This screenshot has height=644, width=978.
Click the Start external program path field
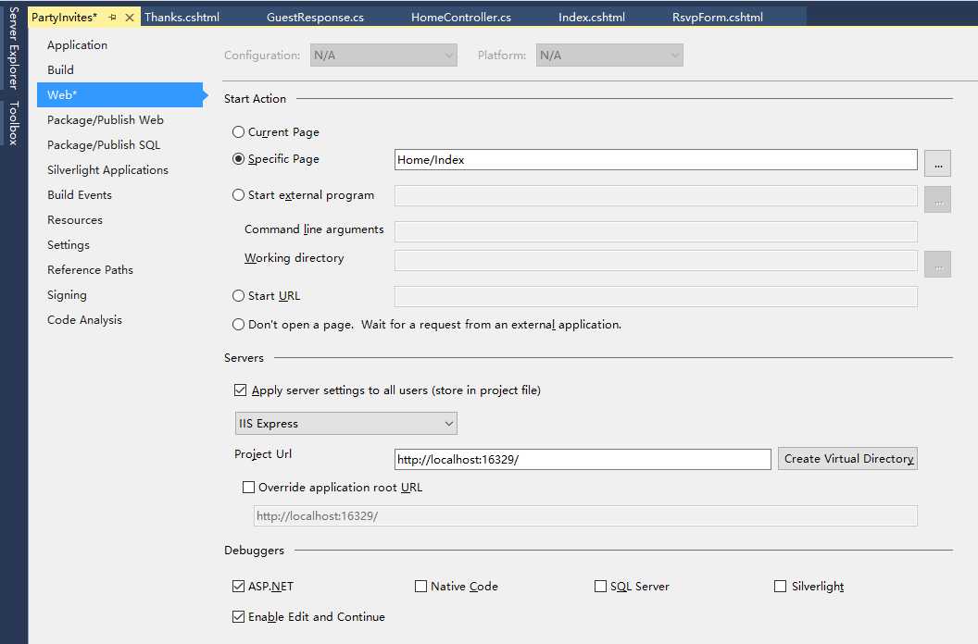click(656, 196)
